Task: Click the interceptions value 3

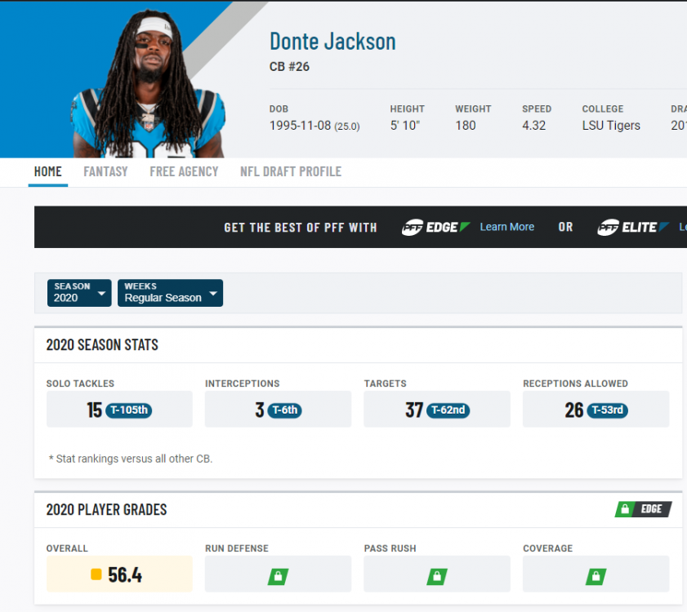Action: 260,410
